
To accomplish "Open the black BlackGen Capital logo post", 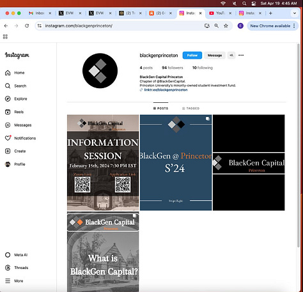I will click(249, 162).
